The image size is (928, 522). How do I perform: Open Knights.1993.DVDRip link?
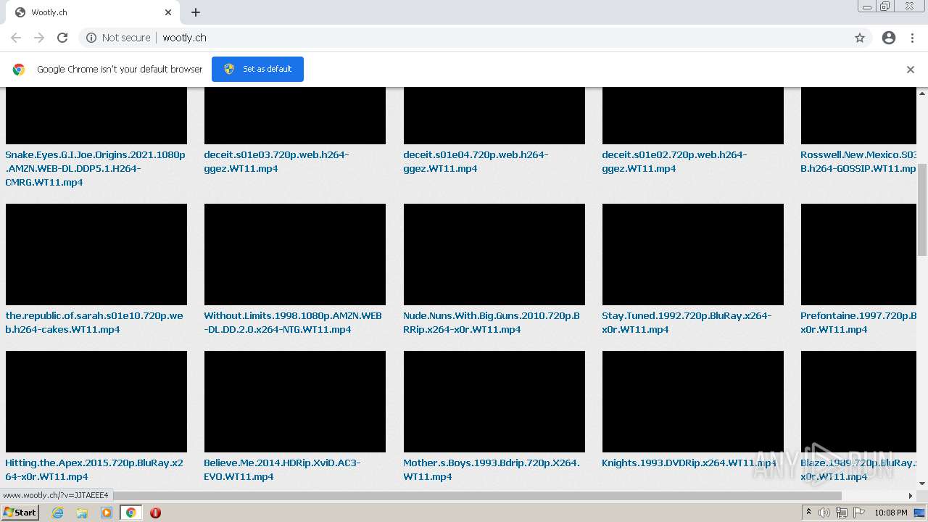click(x=689, y=463)
